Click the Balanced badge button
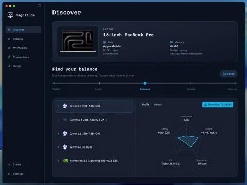This screenshot has width=247, height=185. [228, 74]
